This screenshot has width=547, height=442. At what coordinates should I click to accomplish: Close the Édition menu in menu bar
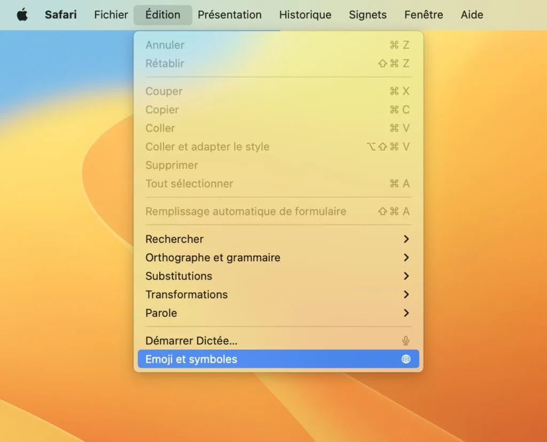click(x=163, y=14)
